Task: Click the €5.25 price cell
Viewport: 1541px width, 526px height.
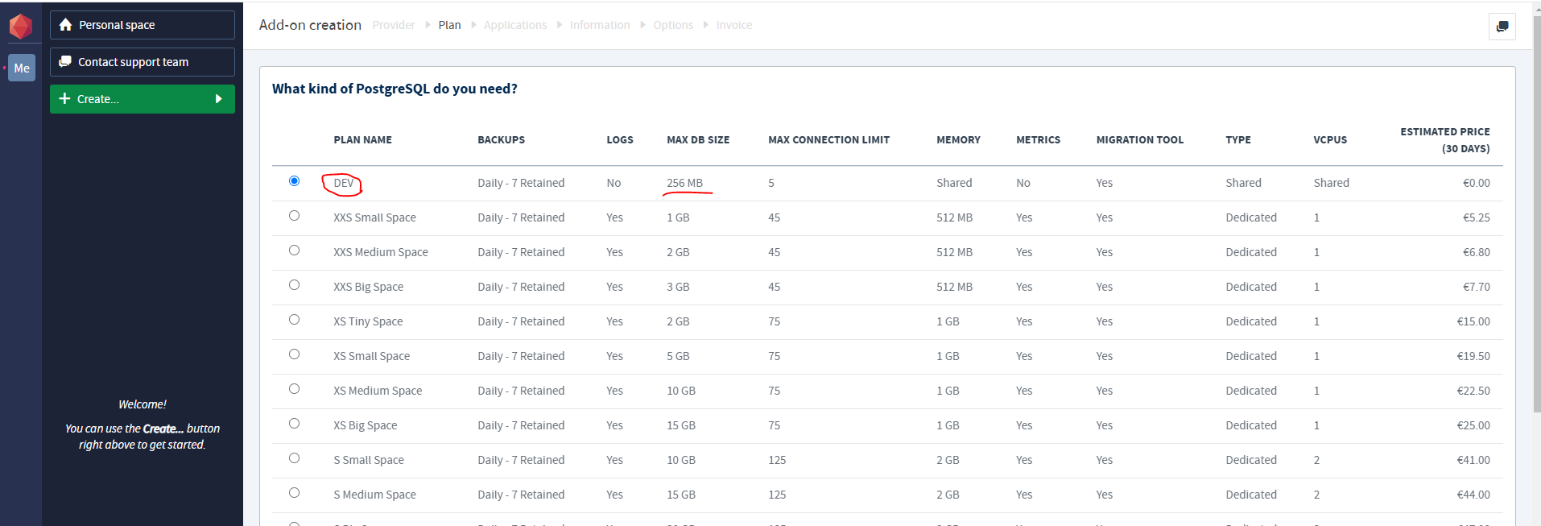Action: 1476,217
